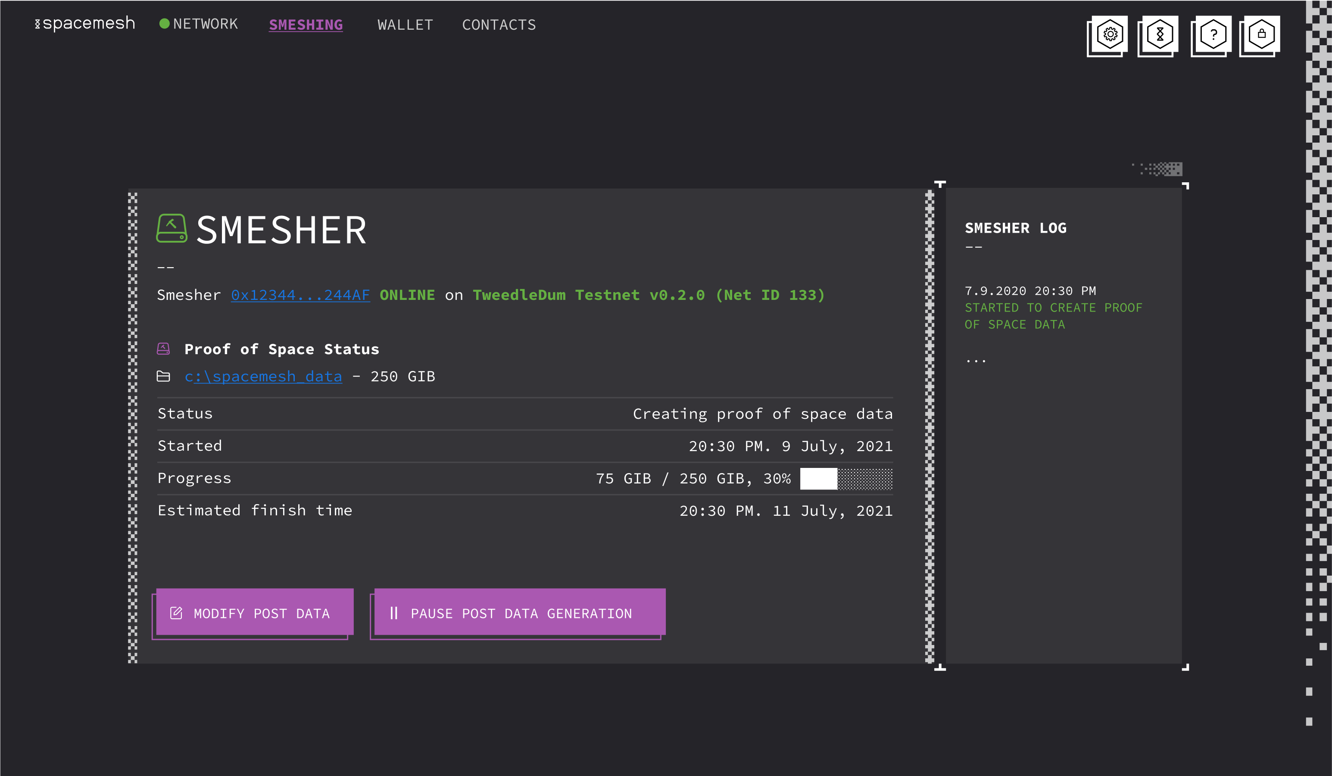Click the 30% progress bar
Viewport: 1332px width, 776px height.
(x=846, y=479)
